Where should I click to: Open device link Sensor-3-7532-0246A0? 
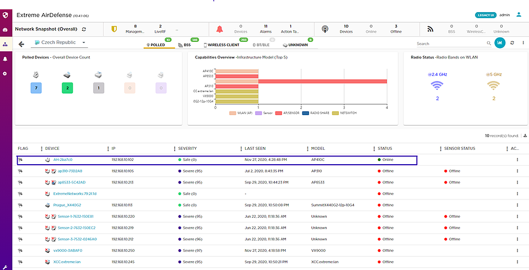coord(77,239)
